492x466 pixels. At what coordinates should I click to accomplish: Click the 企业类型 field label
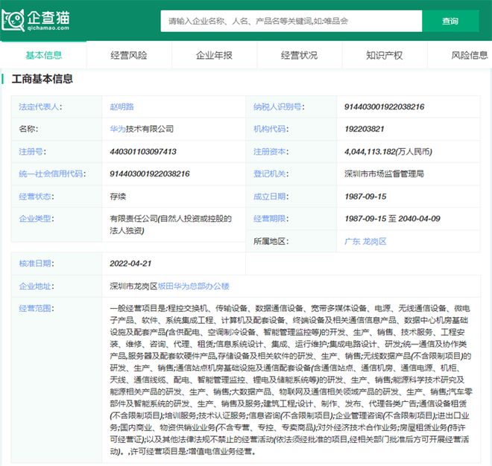click(36, 218)
